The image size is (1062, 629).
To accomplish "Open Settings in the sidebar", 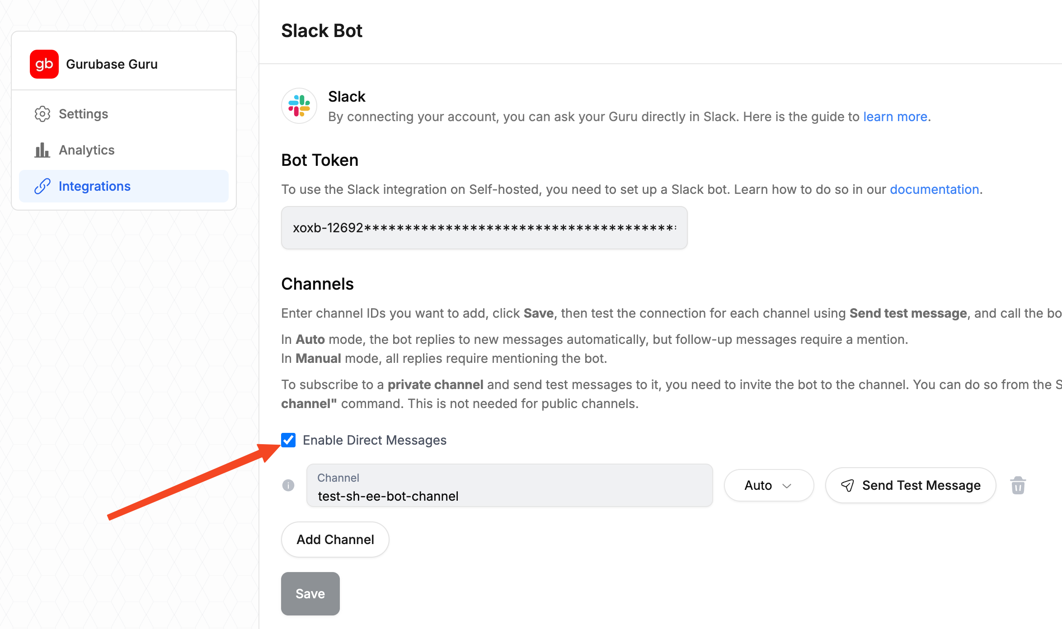I will click(84, 114).
